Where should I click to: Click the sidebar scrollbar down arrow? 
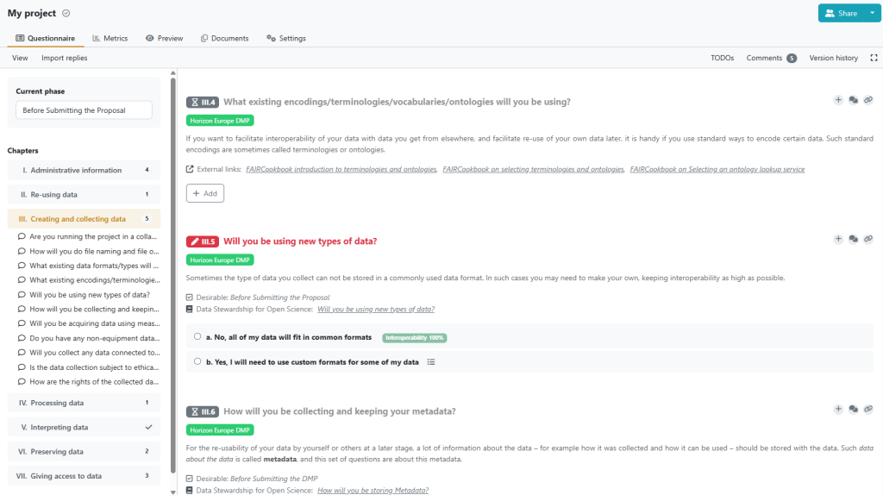coord(172,492)
